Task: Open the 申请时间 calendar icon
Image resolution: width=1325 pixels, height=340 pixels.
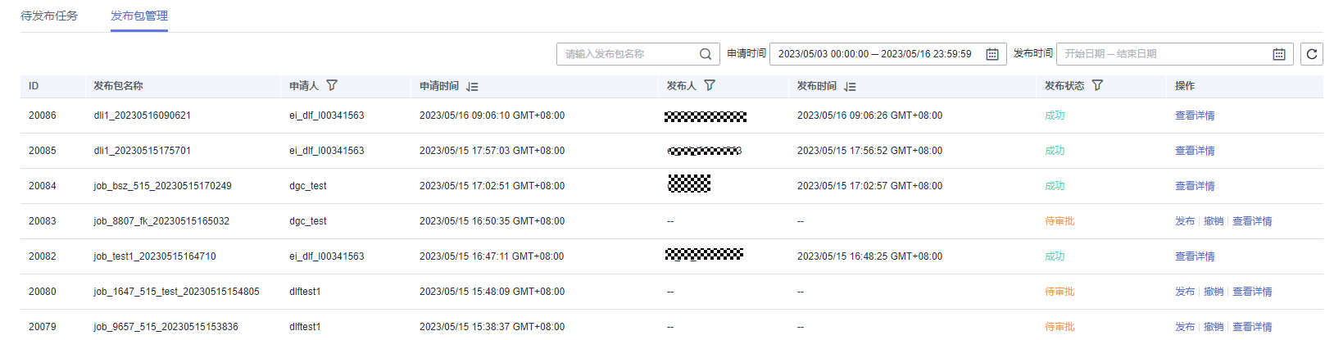Action: 991,54
